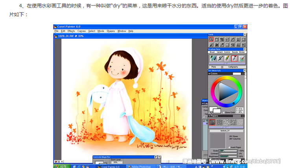Click the paper Scale slider
The height and width of the screenshot is (168, 295).
coord(228,151)
